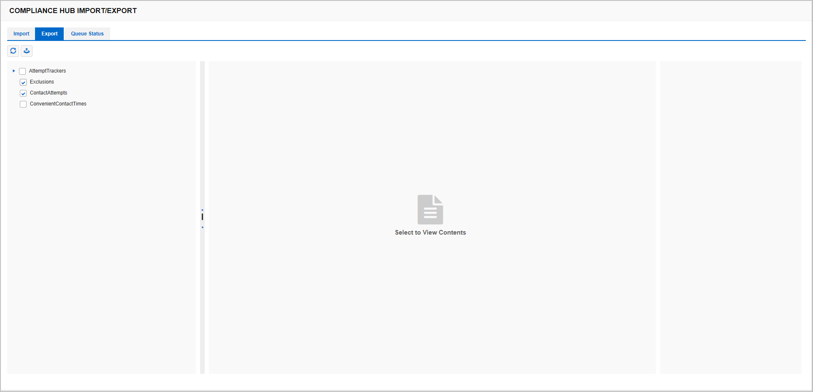Screen dimensions: 813x392
Task: Click the export/upload icon in the toolbar
Action: pos(27,51)
